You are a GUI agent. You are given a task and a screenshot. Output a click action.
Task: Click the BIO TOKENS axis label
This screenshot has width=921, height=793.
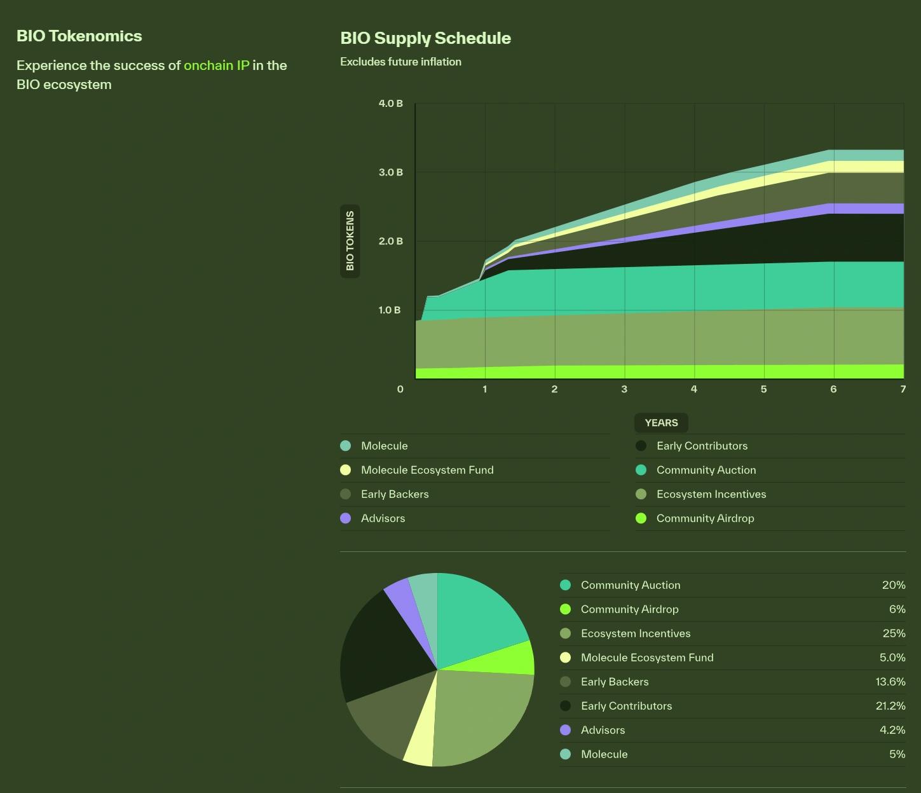tap(350, 241)
